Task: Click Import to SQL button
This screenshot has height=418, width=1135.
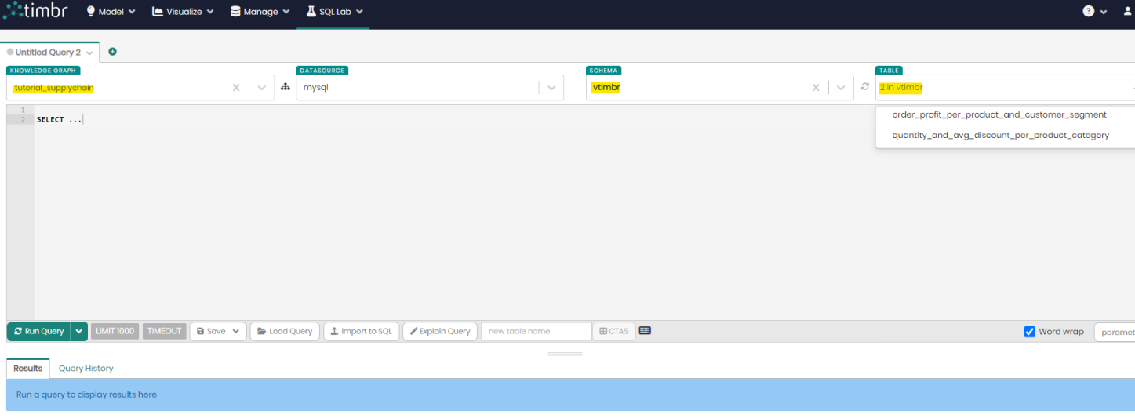Action: click(x=361, y=331)
